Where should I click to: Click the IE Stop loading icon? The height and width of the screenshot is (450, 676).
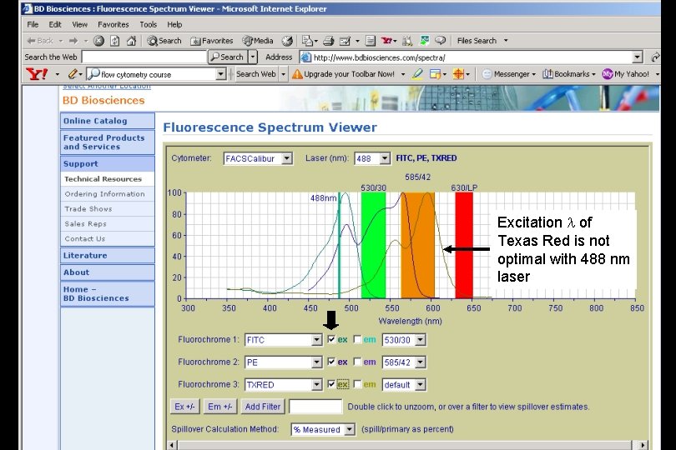tap(98, 41)
